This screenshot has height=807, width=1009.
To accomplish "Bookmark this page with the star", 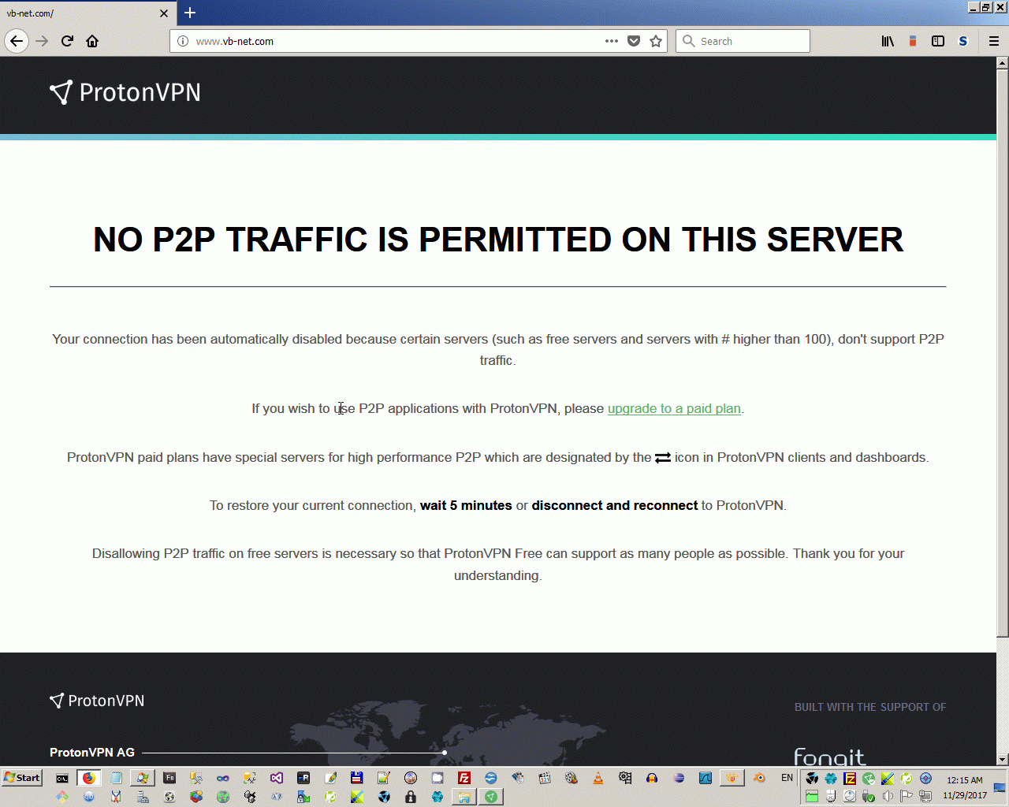I will 656,41.
